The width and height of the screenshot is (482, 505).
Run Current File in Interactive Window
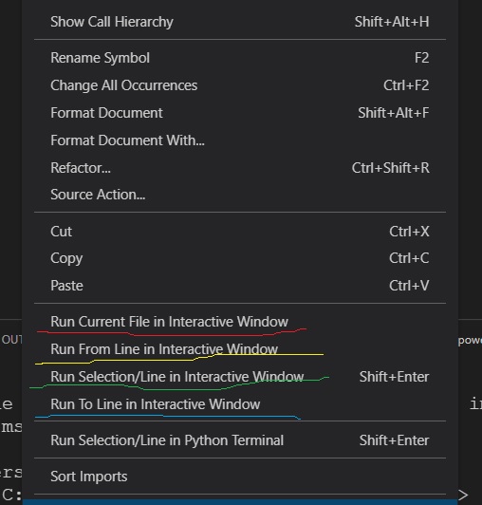pyautogui.click(x=240, y=322)
